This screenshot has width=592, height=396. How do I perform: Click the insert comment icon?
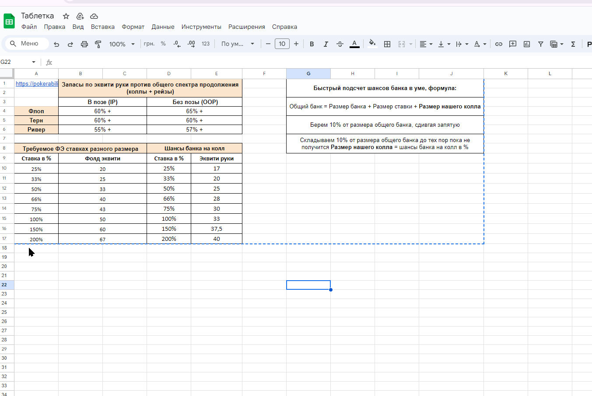(x=513, y=44)
